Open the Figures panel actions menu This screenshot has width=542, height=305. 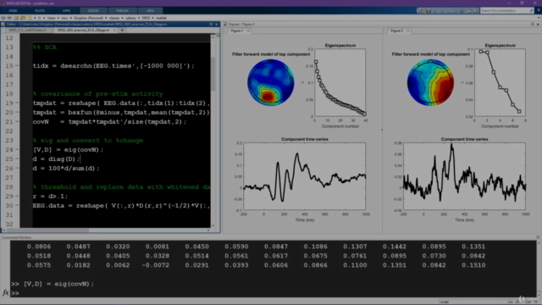[533, 25]
